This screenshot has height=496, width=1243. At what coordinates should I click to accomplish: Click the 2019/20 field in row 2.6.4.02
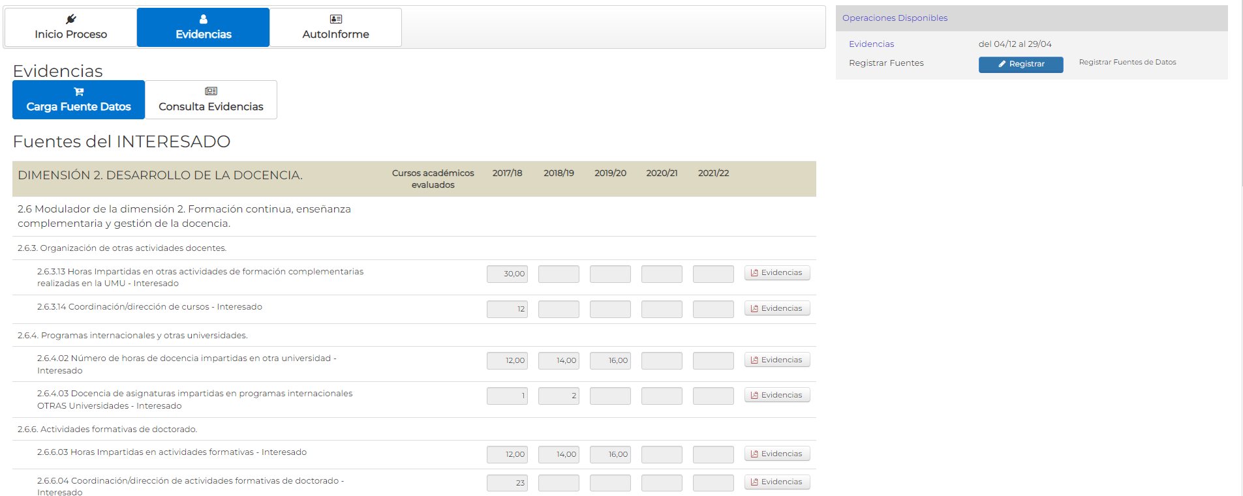coord(610,360)
